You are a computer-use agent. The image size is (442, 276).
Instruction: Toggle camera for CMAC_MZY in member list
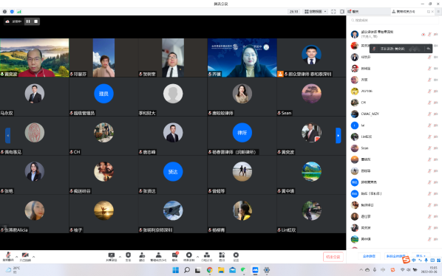tap(436, 114)
